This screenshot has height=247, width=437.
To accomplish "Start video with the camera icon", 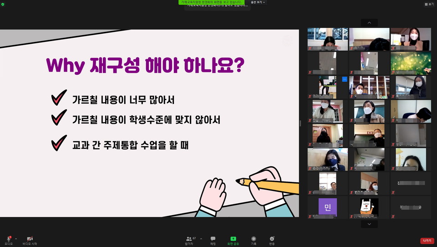I will pos(30,239).
